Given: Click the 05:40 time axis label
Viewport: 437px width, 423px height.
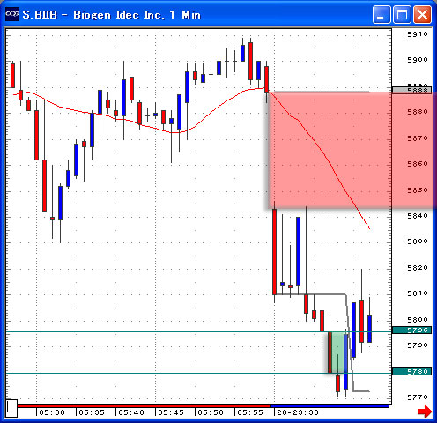Looking at the screenshot, I should pos(131,412).
